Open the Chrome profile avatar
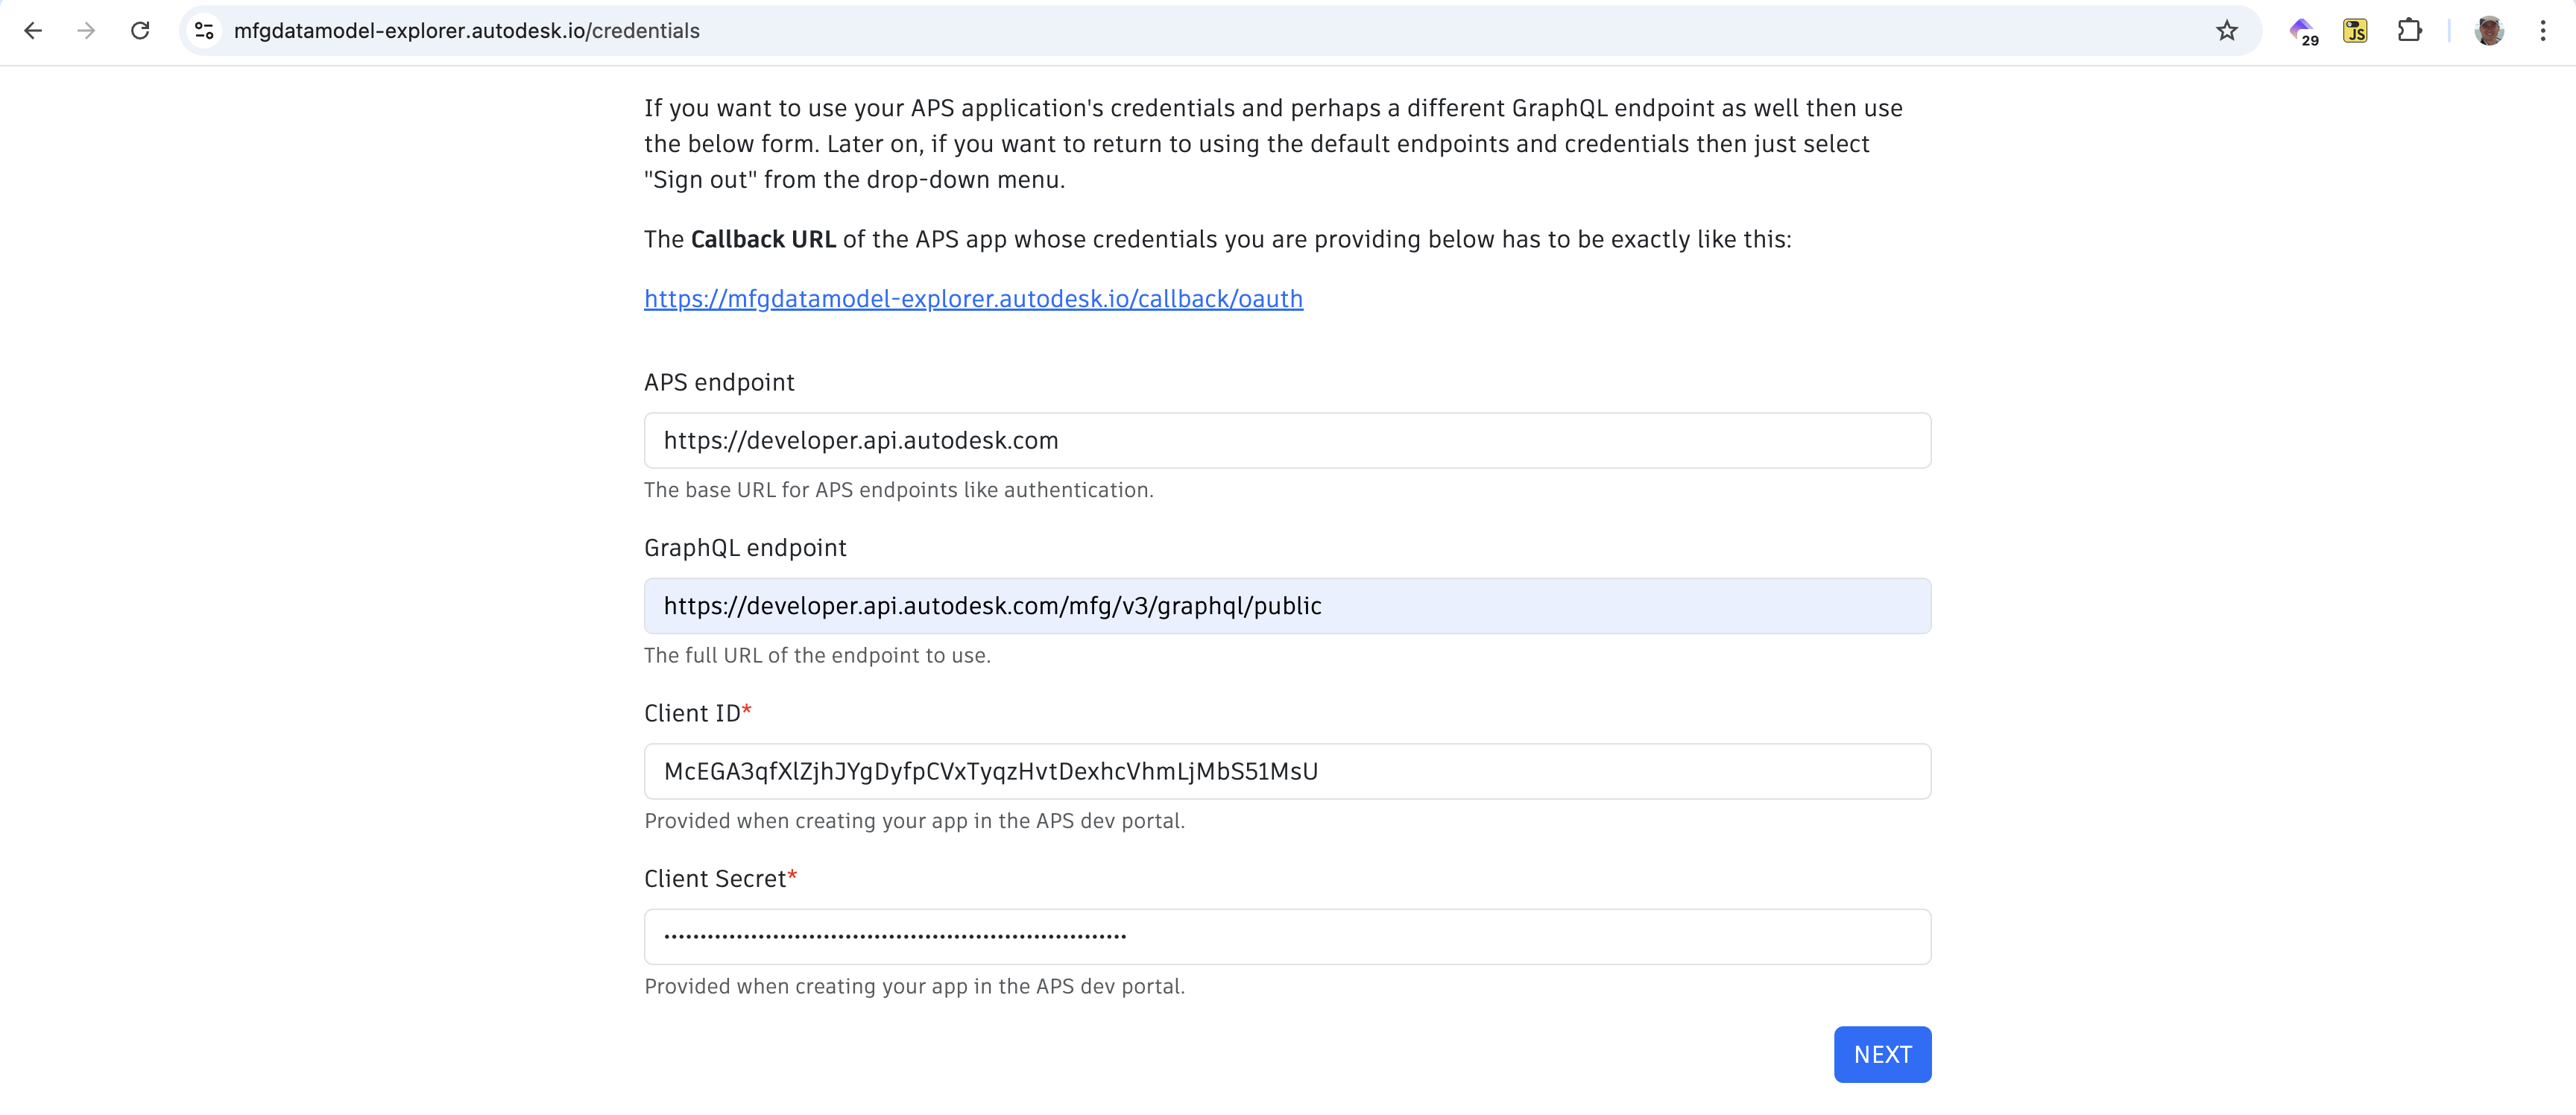 click(x=2488, y=31)
